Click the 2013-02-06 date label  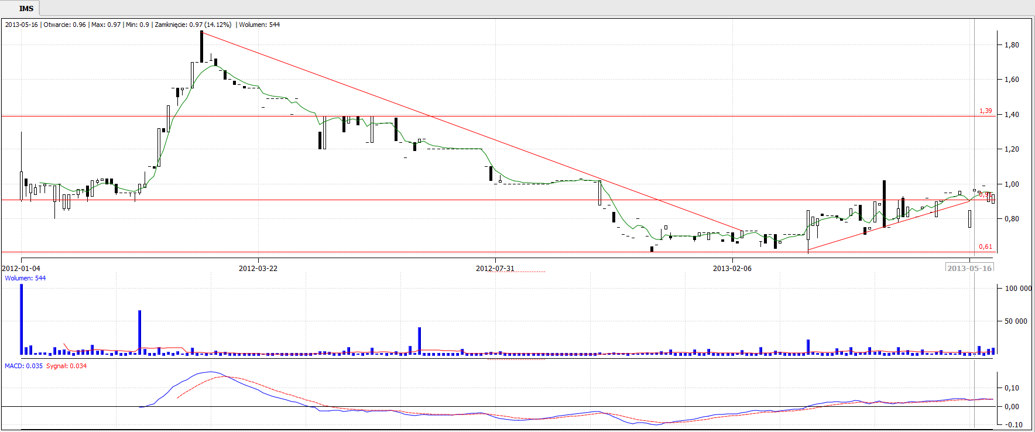pyautogui.click(x=732, y=268)
